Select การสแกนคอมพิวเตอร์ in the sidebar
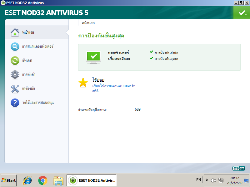The height and width of the screenshot is (187, 250). [x=38, y=46]
